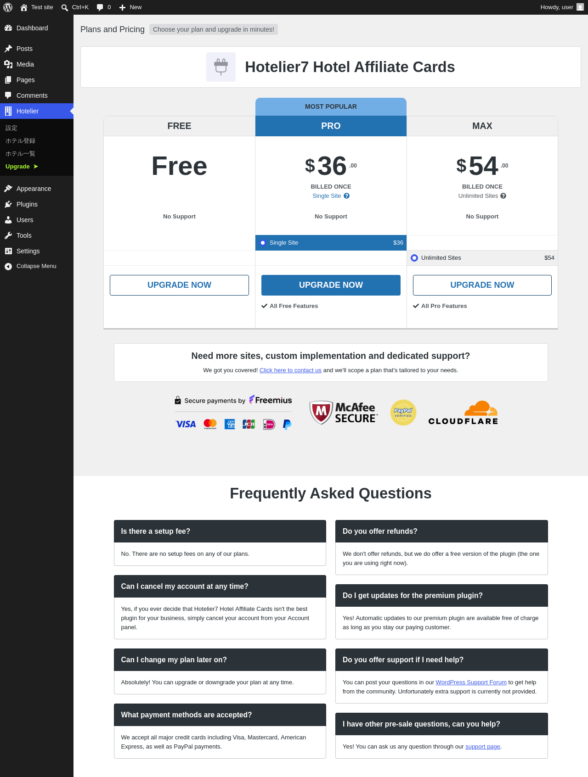Image resolution: width=588 pixels, height=777 pixels.
Task: Click the Test site home icon
Action: tap(24, 7)
